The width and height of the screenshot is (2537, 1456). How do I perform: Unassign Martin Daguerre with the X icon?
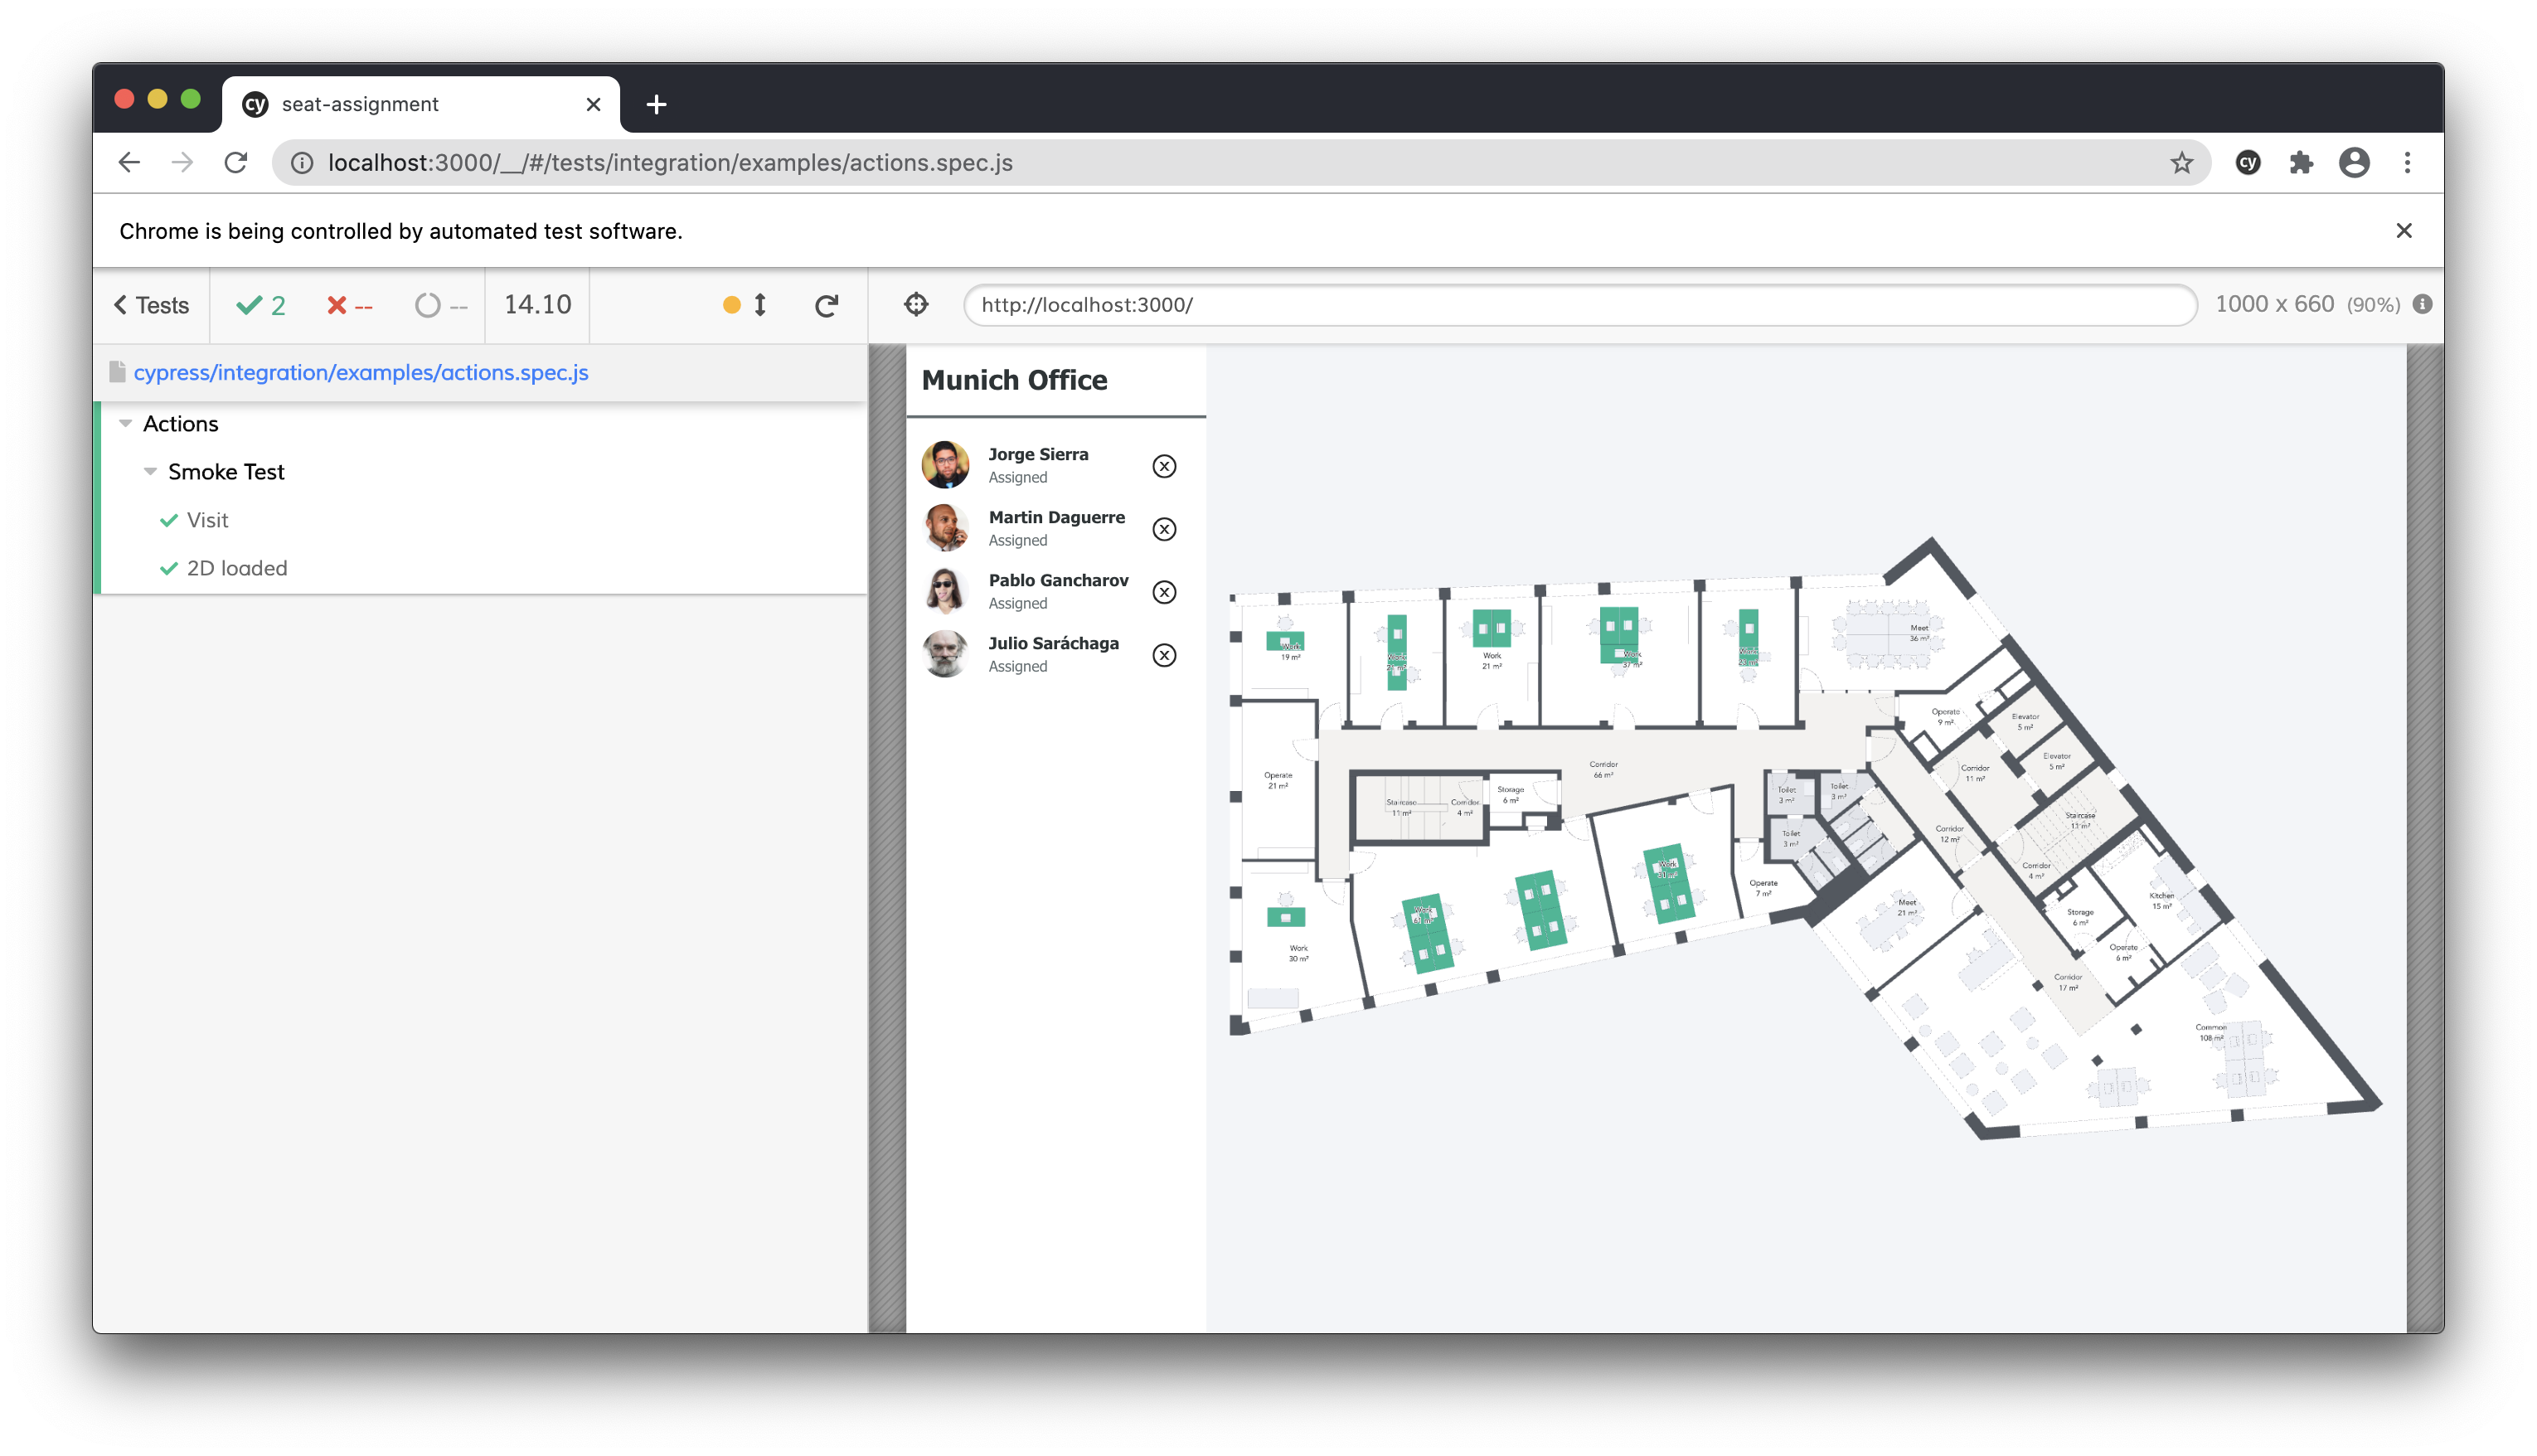(x=1163, y=529)
